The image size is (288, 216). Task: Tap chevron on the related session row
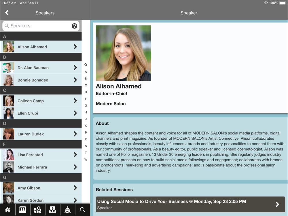point(277,204)
